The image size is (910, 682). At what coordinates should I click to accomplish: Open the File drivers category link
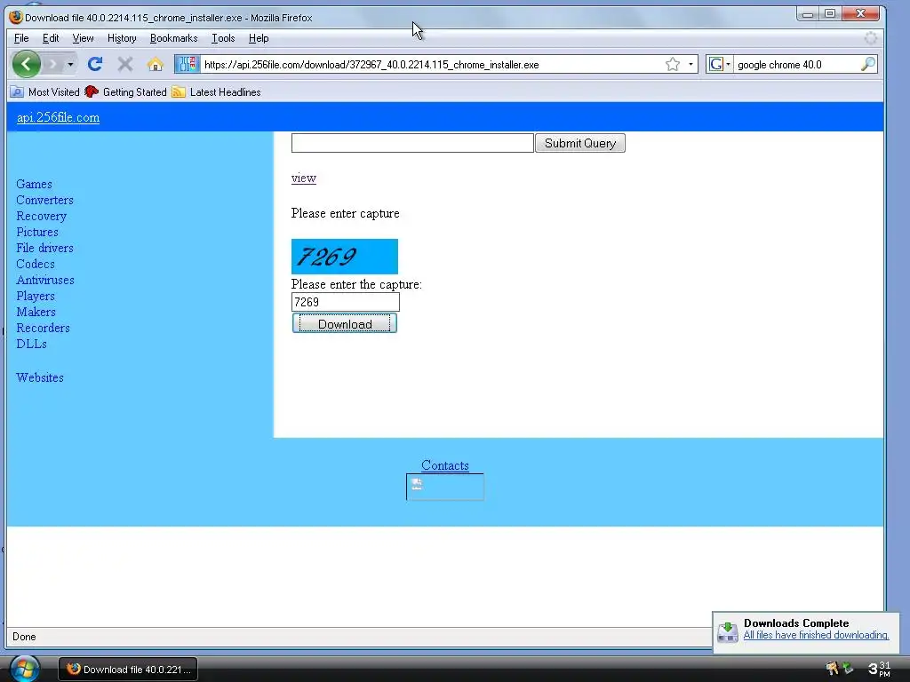click(44, 249)
